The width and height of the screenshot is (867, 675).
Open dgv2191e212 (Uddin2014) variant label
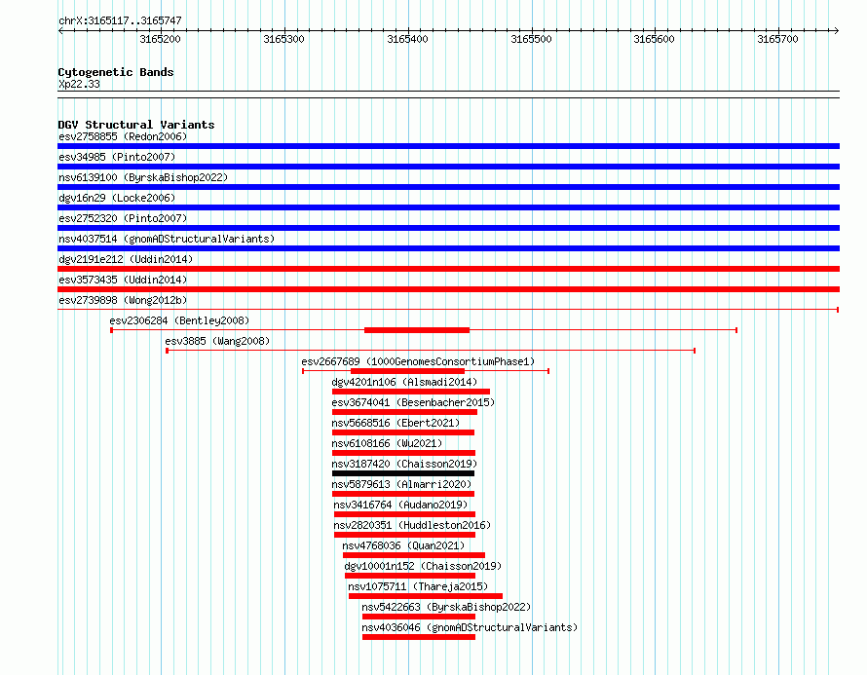[126, 259]
